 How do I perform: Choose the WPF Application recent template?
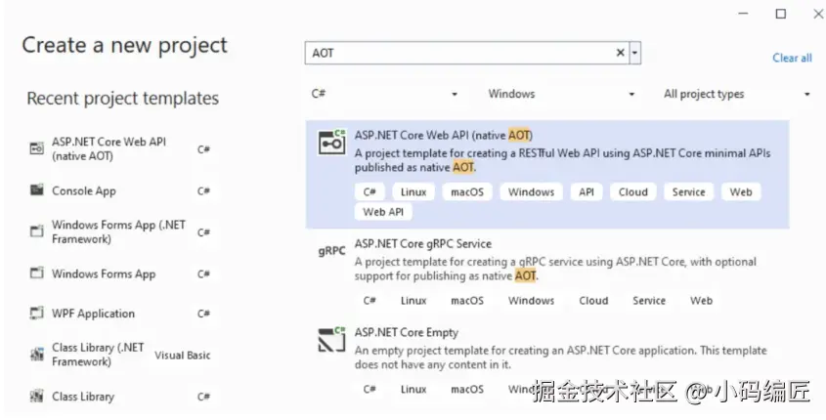click(122, 314)
